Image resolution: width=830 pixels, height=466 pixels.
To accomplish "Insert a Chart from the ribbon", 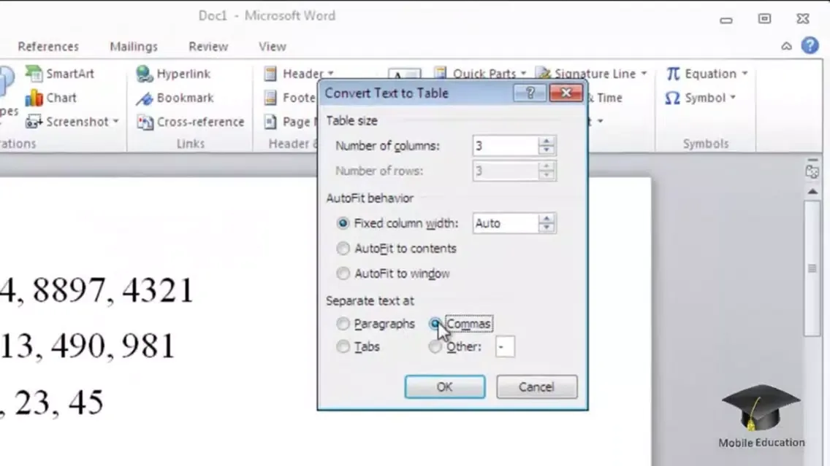I will point(51,98).
